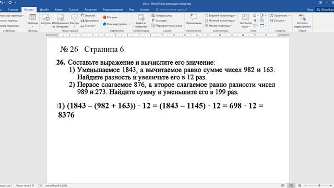
Task: Click the Вставка tab label
Action: click(x=29, y=9)
